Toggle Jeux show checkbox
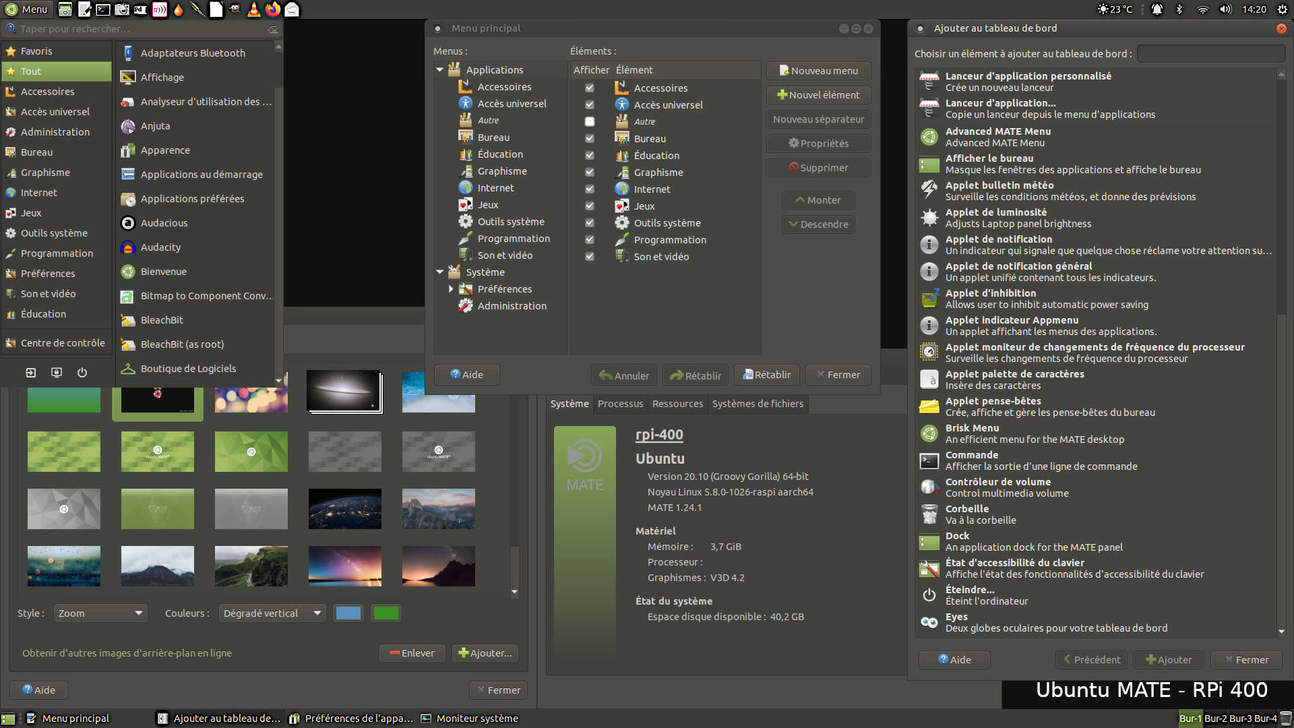This screenshot has width=1294, height=728. click(x=590, y=206)
